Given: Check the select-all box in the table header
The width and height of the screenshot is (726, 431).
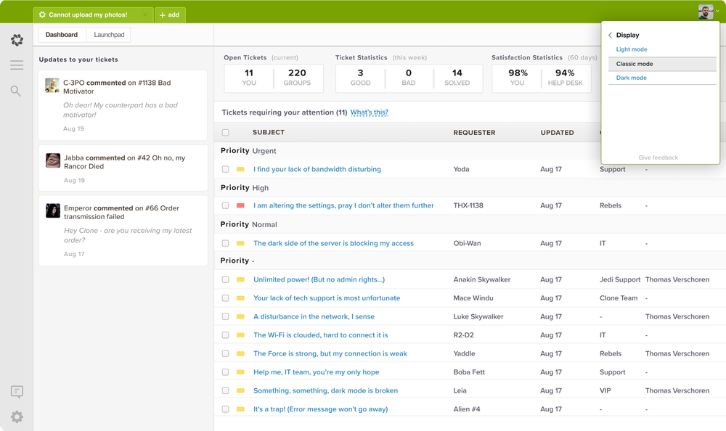Looking at the screenshot, I should (x=225, y=132).
